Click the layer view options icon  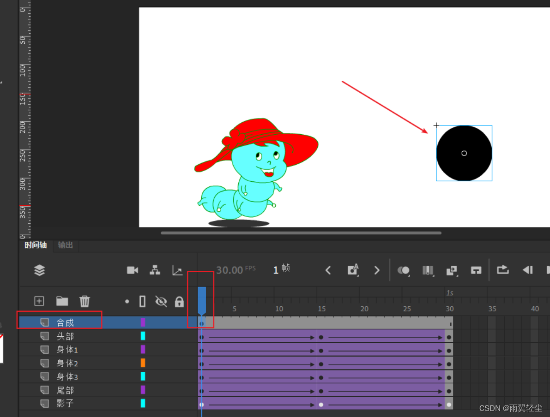40,270
